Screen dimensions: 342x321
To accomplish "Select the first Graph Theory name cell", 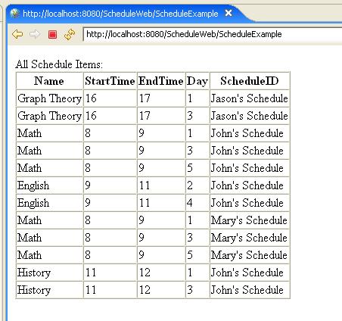I will pyautogui.click(x=49, y=98).
